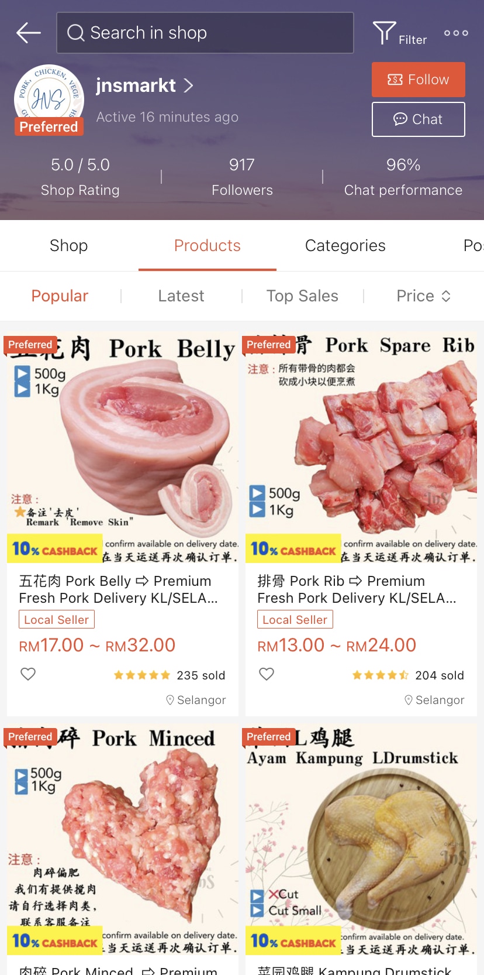Screen dimensions: 484x975
Task: Open the three-dot more options menu
Action: [456, 33]
